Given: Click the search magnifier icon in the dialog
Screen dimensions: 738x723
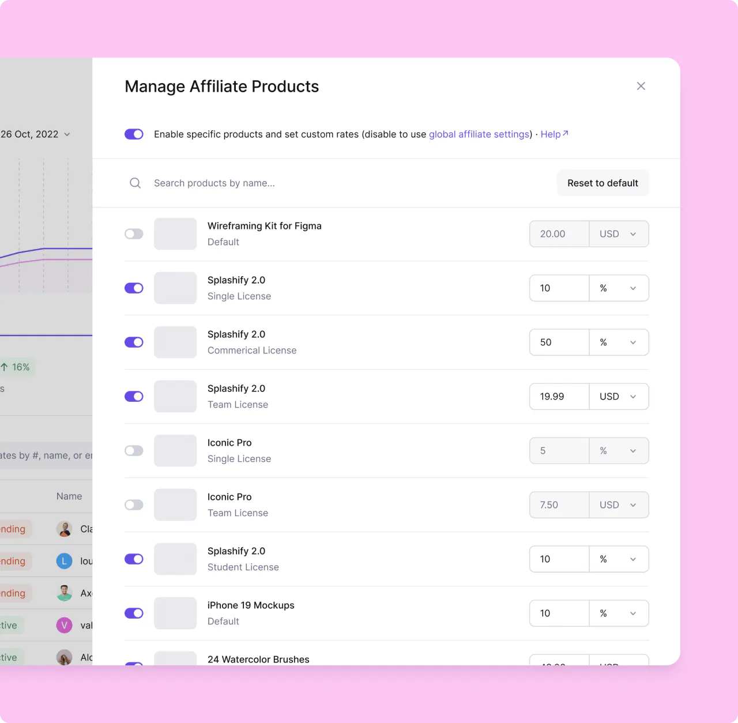Looking at the screenshot, I should pyautogui.click(x=135, y=183).
